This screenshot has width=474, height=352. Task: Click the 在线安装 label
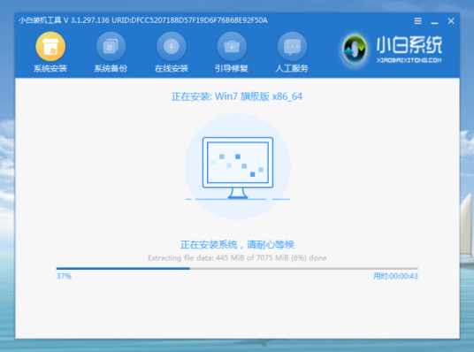(x=172, y=69)
